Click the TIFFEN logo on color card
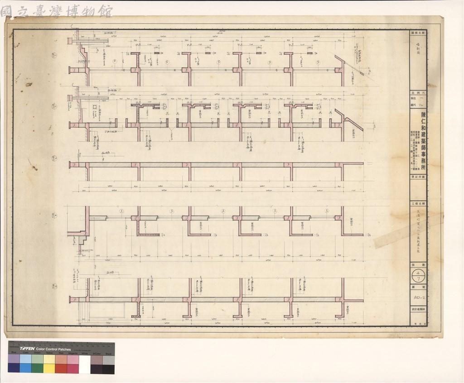 click(x=28, y=349)
